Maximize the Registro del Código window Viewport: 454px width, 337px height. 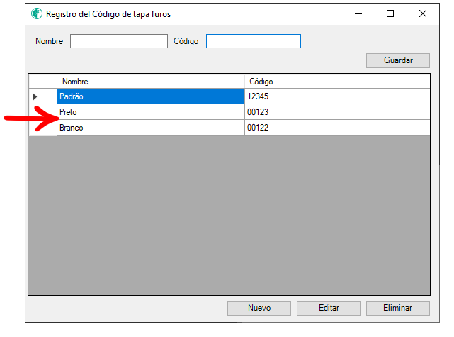(390, 13)
